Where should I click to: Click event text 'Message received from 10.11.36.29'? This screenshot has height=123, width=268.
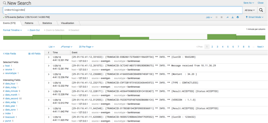(194, 66)
